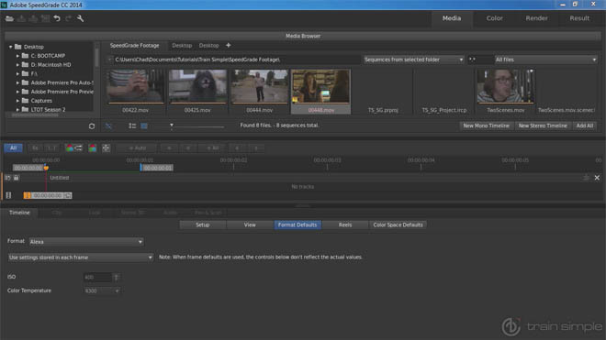
Task: Open the Reels sub-tab
Action: click(345, 225)
